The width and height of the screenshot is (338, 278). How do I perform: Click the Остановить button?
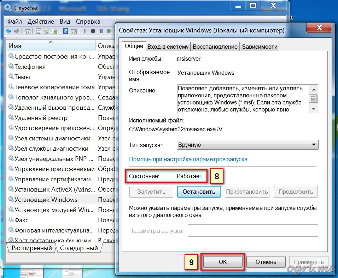[x=199, y=192]
